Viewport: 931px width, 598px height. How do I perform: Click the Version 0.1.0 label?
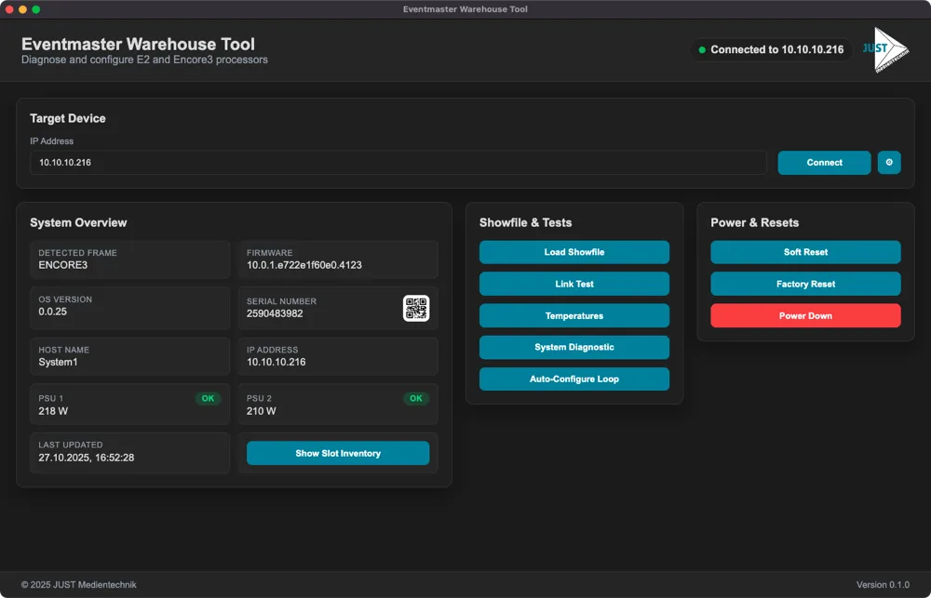pos(884,584)
